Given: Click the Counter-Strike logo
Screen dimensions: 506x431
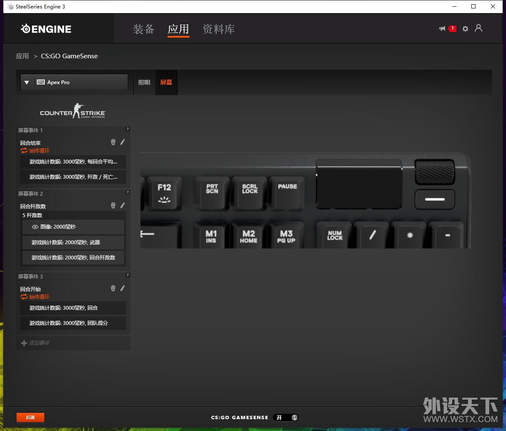Looking at the screenshot, I should (x=73, y=111).
